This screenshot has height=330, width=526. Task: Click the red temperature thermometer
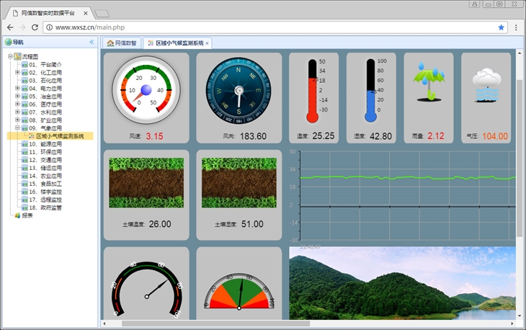pyautogui.click(x=312, y=91)
